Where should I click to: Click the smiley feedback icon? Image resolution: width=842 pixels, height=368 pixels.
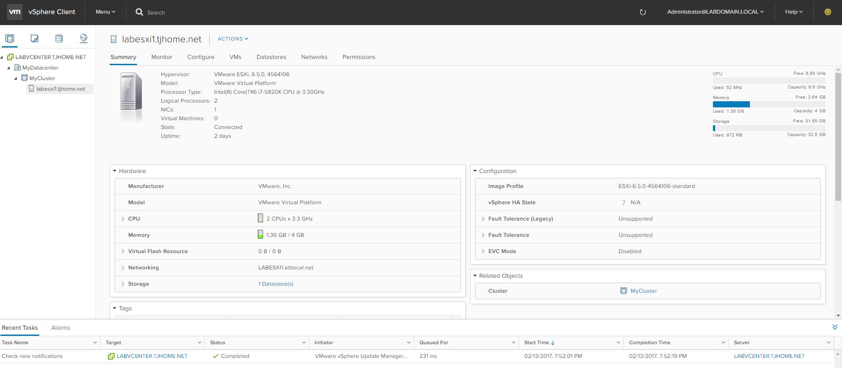click(828, 12)
